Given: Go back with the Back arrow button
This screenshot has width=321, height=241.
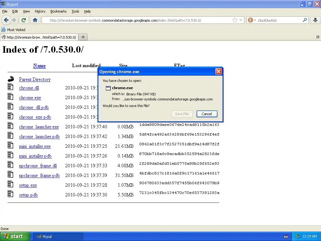Looking at the screenshot, I should pyautogui.click(x=6, y=20).
